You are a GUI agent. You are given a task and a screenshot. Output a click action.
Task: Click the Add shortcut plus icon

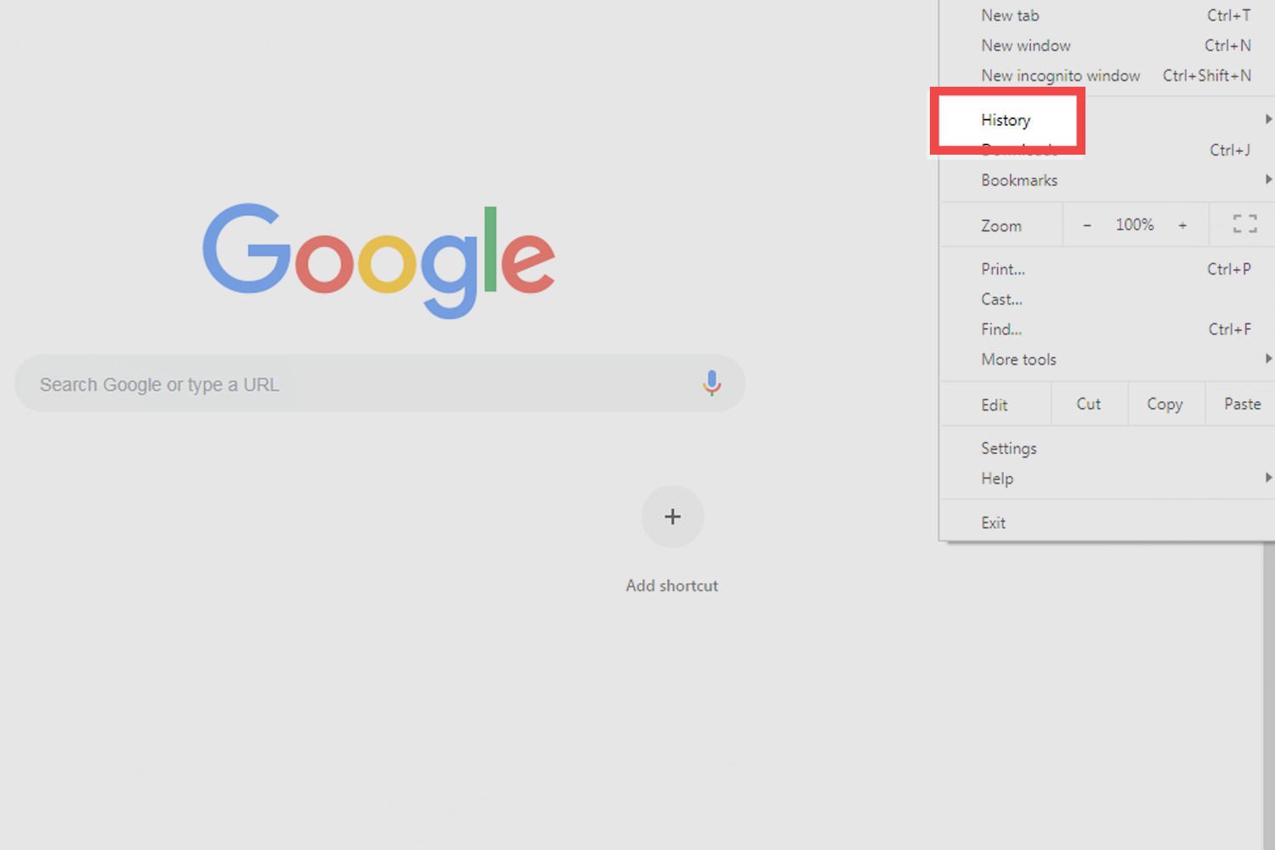coord(671,516)
